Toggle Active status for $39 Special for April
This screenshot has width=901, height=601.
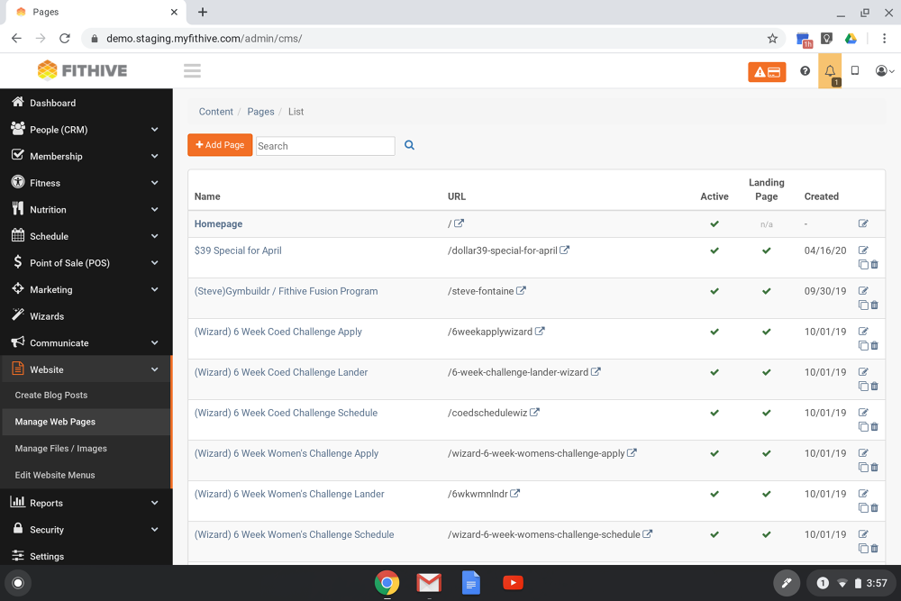click(x=714, y=250)
